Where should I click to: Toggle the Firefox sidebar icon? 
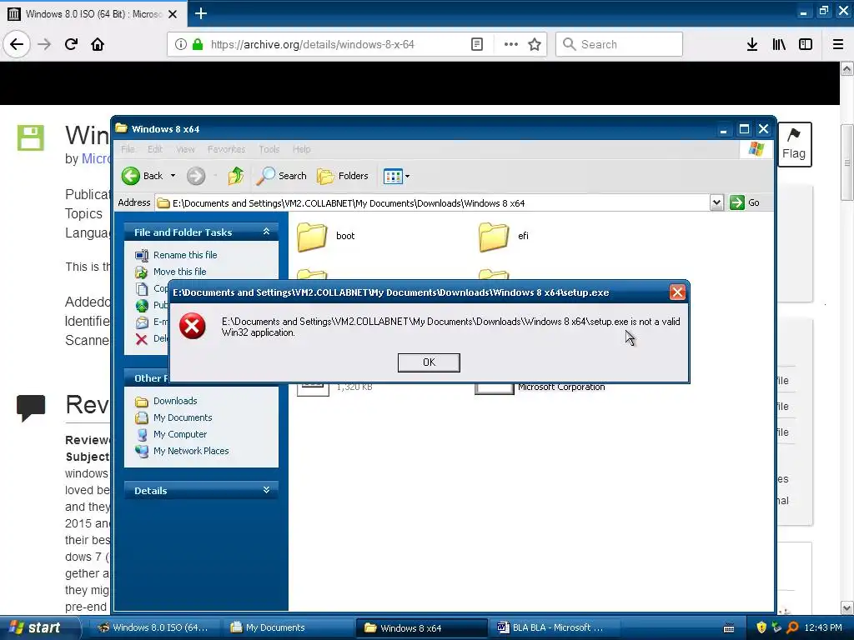coord(806,44)
